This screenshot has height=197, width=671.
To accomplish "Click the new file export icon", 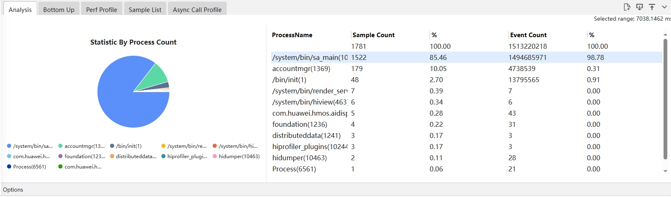I will 627,7.
